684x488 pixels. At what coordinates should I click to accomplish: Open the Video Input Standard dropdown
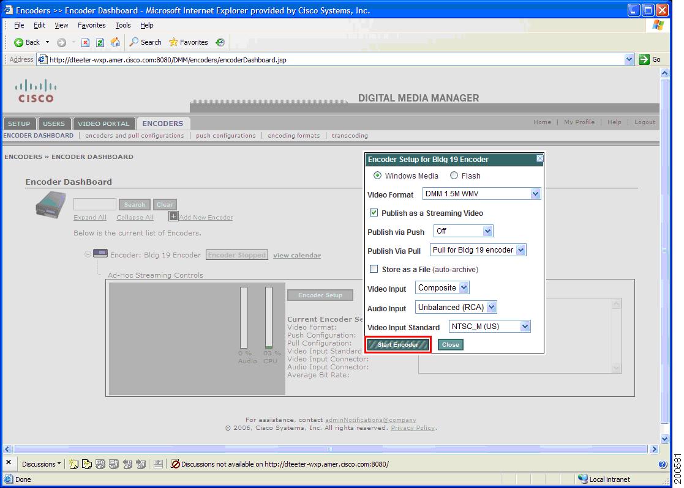(524, 326)
